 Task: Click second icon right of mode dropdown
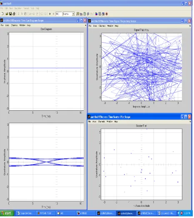click(x=81, y=14)
